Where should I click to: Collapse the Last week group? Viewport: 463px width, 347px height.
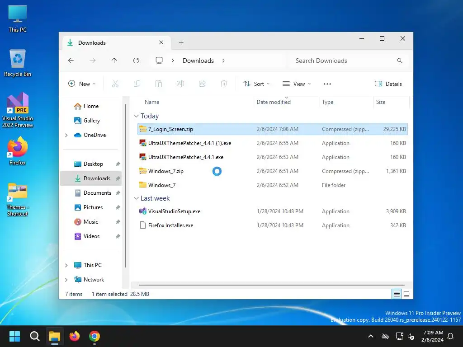(x=136, y=198)
